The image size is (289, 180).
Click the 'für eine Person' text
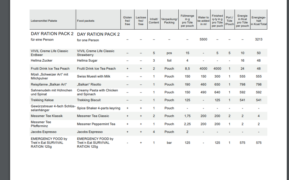(x=42, y=40)
